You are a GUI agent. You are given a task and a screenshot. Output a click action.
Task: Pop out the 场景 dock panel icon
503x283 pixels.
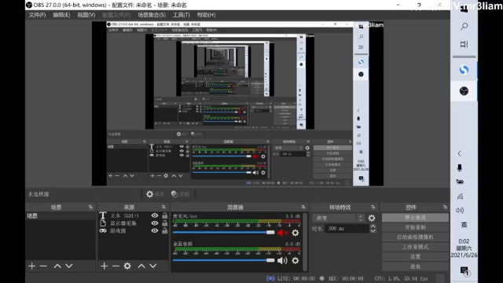point(90,208)
